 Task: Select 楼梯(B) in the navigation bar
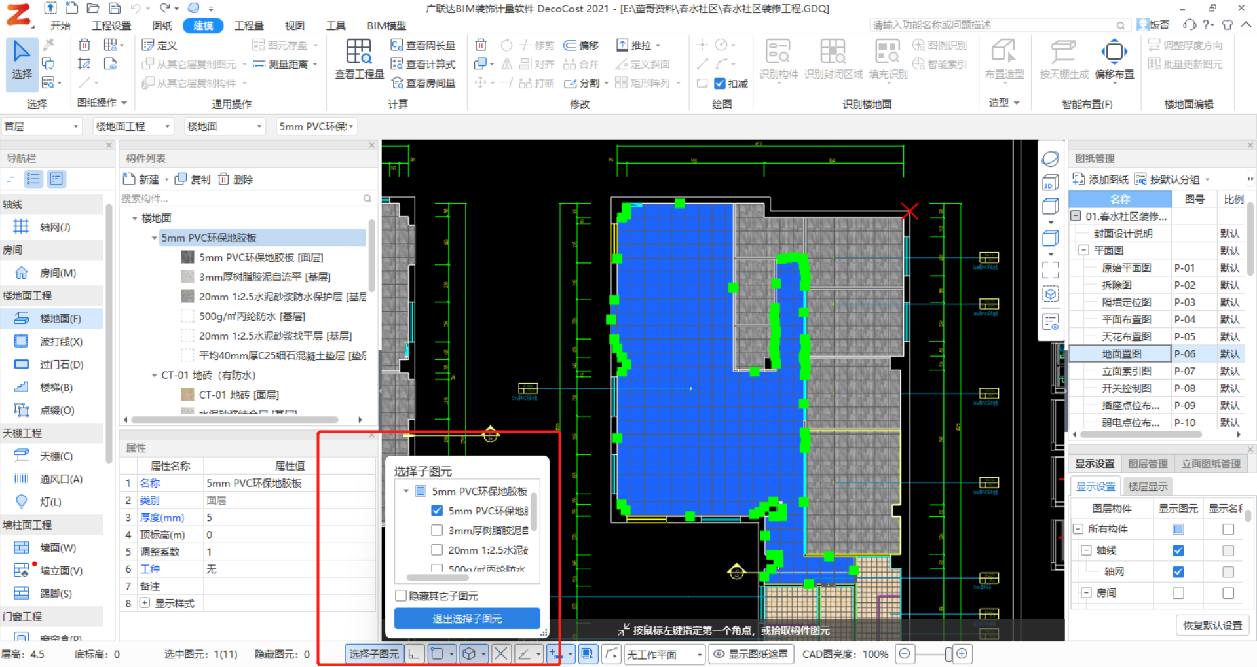[x=52, y=388]
